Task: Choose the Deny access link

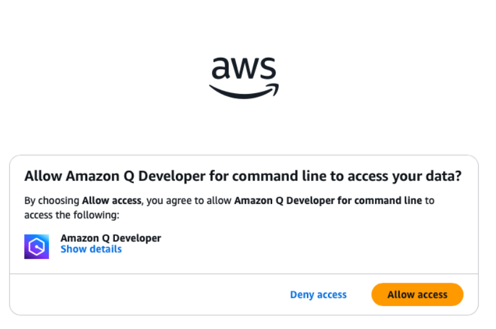Action: pyautogui.click(x=318, y=295)
